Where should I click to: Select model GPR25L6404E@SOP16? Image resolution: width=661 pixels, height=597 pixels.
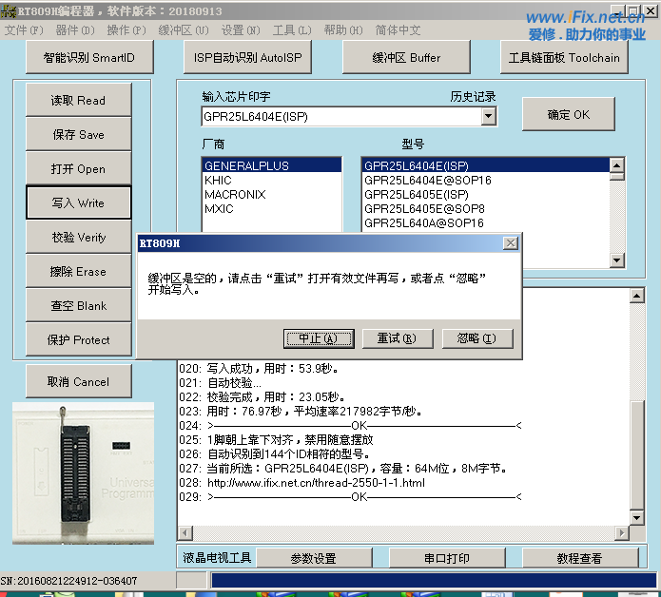(x=486, y=180)
